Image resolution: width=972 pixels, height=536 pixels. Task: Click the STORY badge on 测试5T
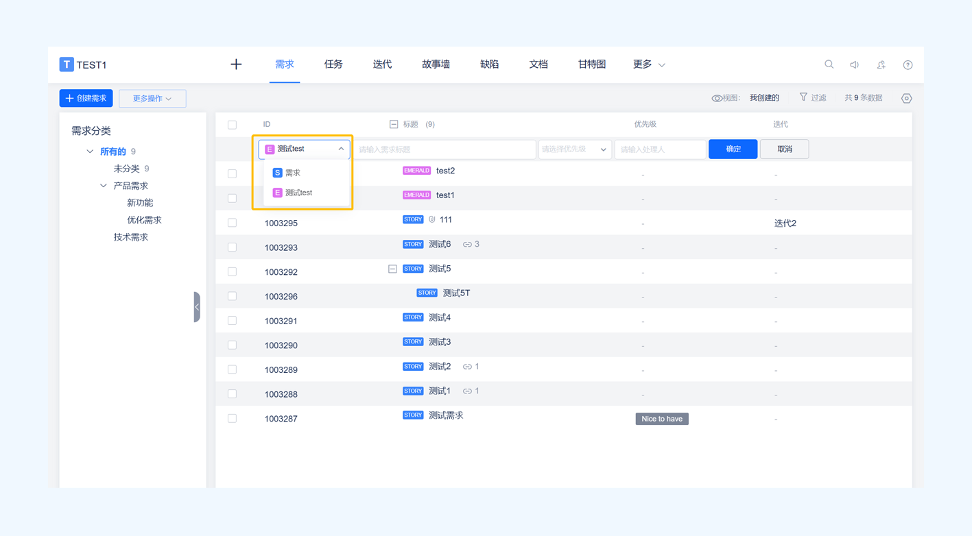[x=427, y=293]
